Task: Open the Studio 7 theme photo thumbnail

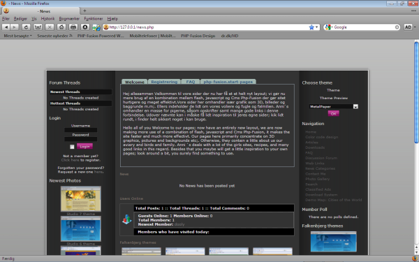Action: (x=81, y=199)
